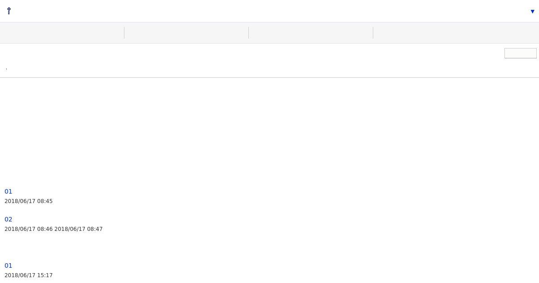Image resolution: width=539 pixels, height=283 pixels.
Task: Open entry 01 dated 08:45
Action: [x=8, y=191]
